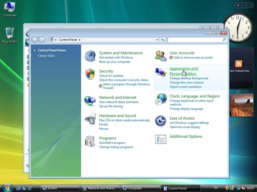
Task: Click the search magnifier icon
Action: (224, 39)
